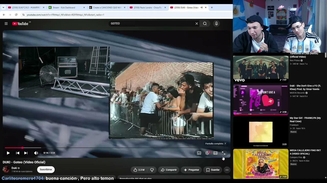Go to the YouTube home logo
This screenshot has height=183, width=327.
point(20,24)
